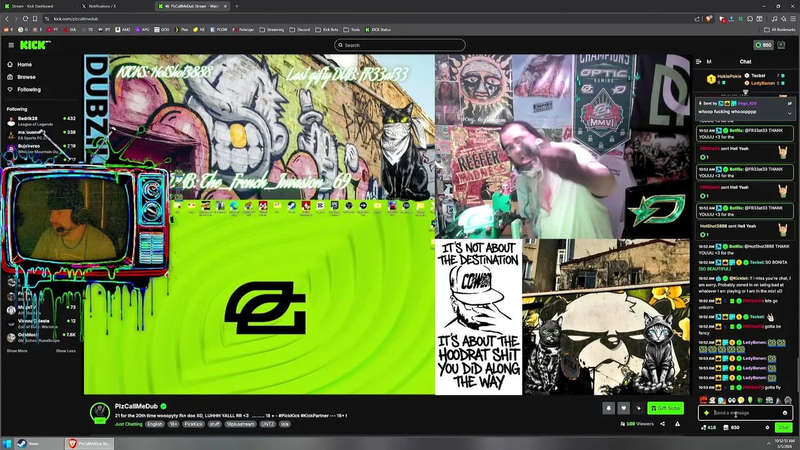800x450 pixels.
Task: Reload the page
Action: point(26,19)
